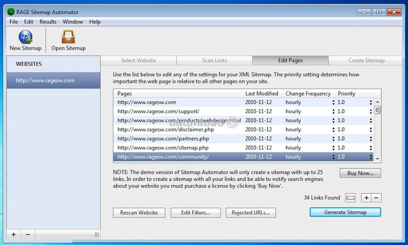Open priority dropdown for disclaimer.php row
The height and width of the screenshot is (245, 408).
tap(371, 130)
